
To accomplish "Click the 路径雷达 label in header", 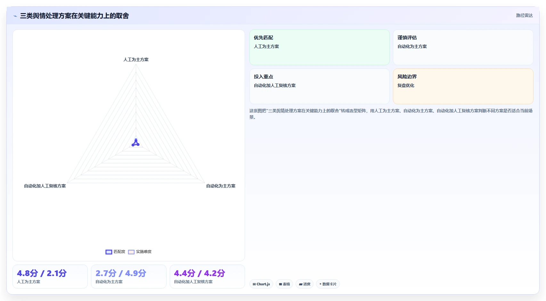I will pos(524,15).
